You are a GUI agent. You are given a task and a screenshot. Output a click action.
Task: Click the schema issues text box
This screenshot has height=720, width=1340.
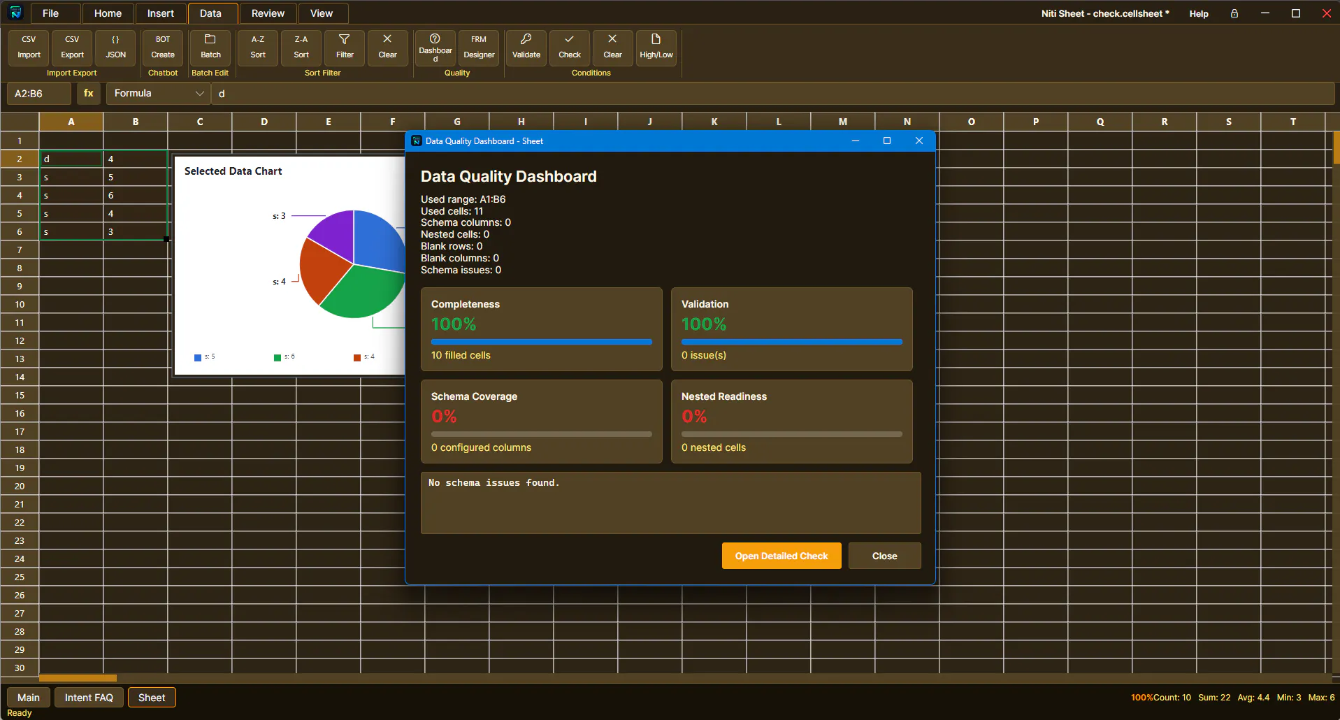[x=671, y=503]
